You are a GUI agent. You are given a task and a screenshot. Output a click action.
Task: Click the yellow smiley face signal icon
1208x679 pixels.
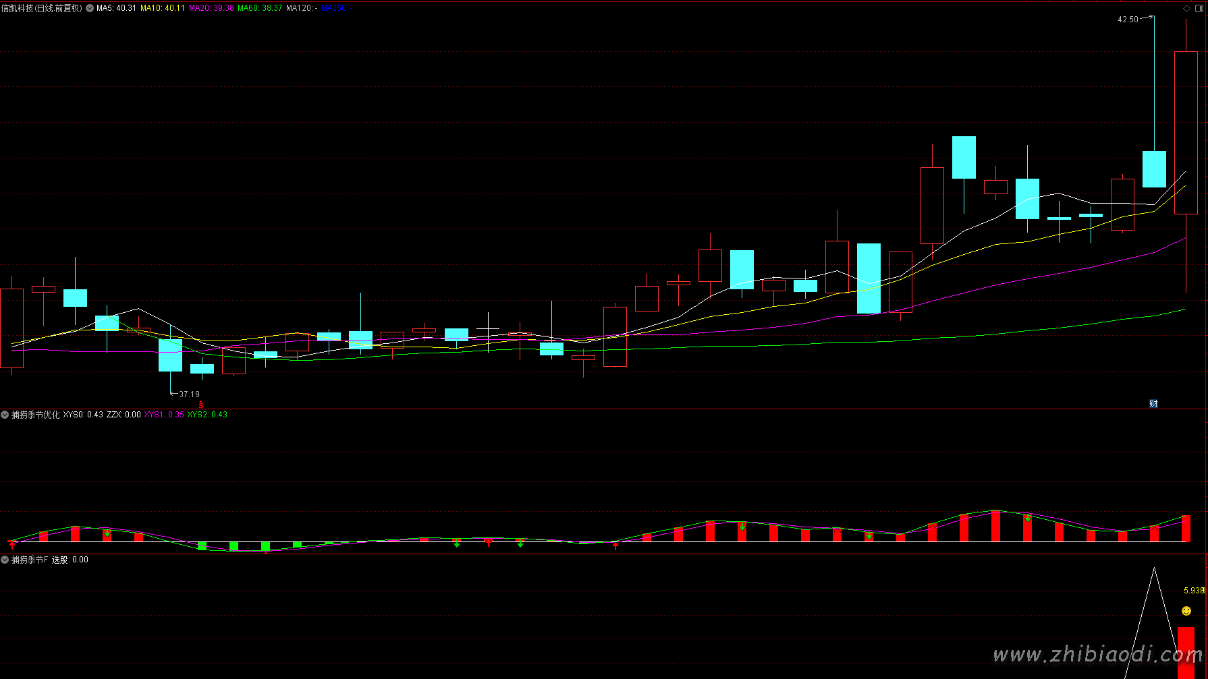pyautogui.click(x=1186, y=611)
